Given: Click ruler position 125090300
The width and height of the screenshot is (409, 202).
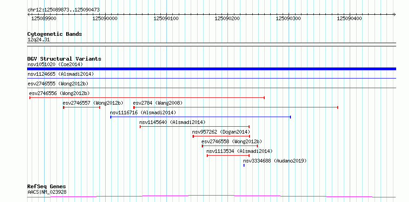Looking at the screenshot, I should click(289, 18).
